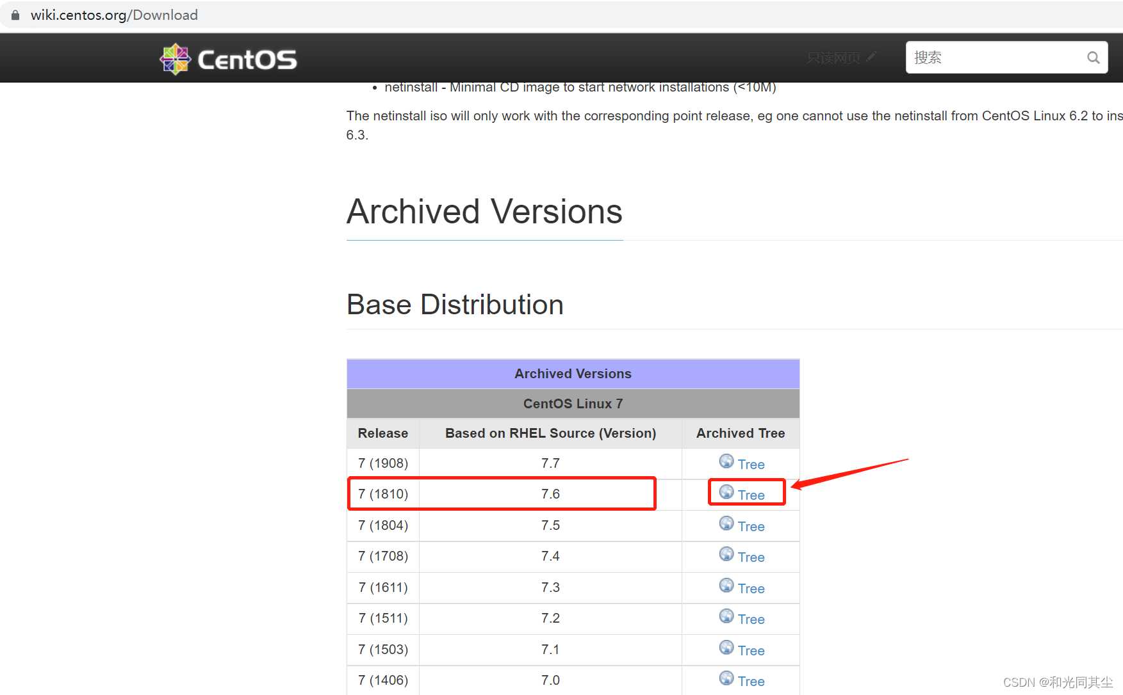The height and width of the screenshot is (695, 1123).
Task: Click the Release column header
Action: (382, 433)
